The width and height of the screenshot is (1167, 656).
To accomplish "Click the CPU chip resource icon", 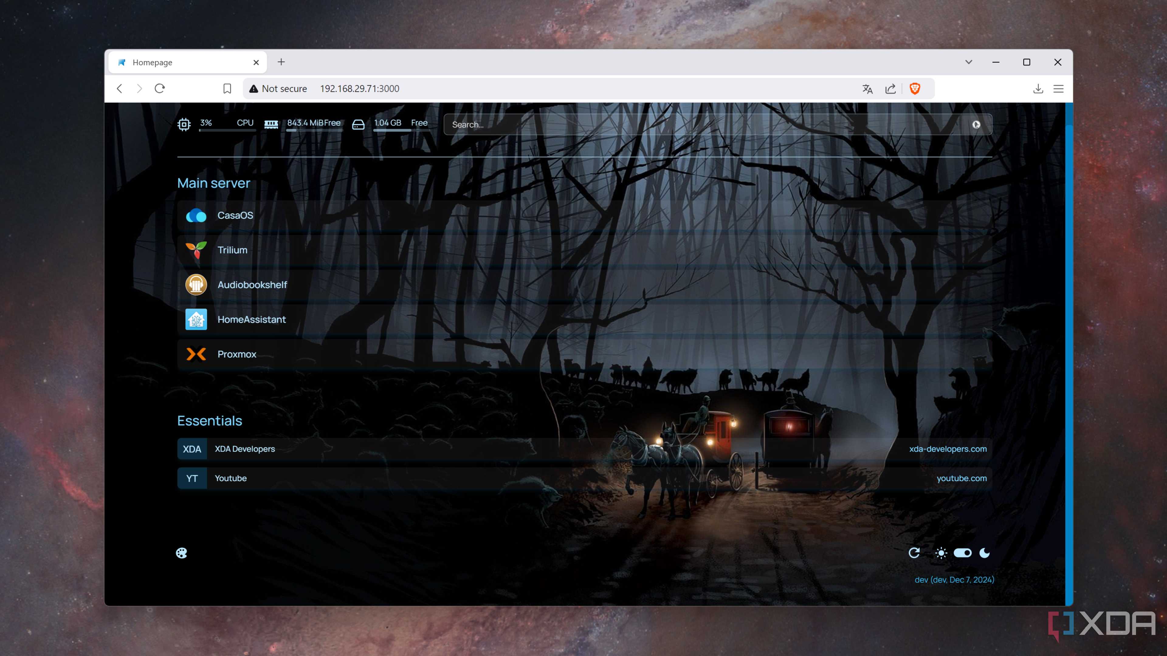I will pyautogui.click(x=184, y=124).
